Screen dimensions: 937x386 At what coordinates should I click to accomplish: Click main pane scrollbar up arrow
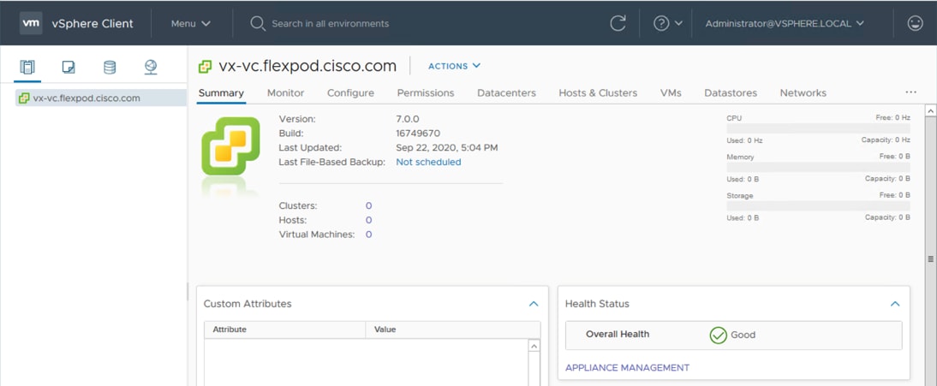[930, 111]
